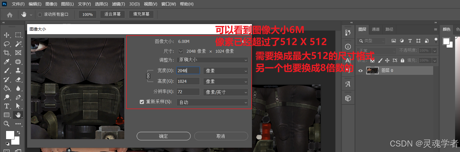Select the Lasso tool
Viewport: 460px width, 152px height.
7,44
